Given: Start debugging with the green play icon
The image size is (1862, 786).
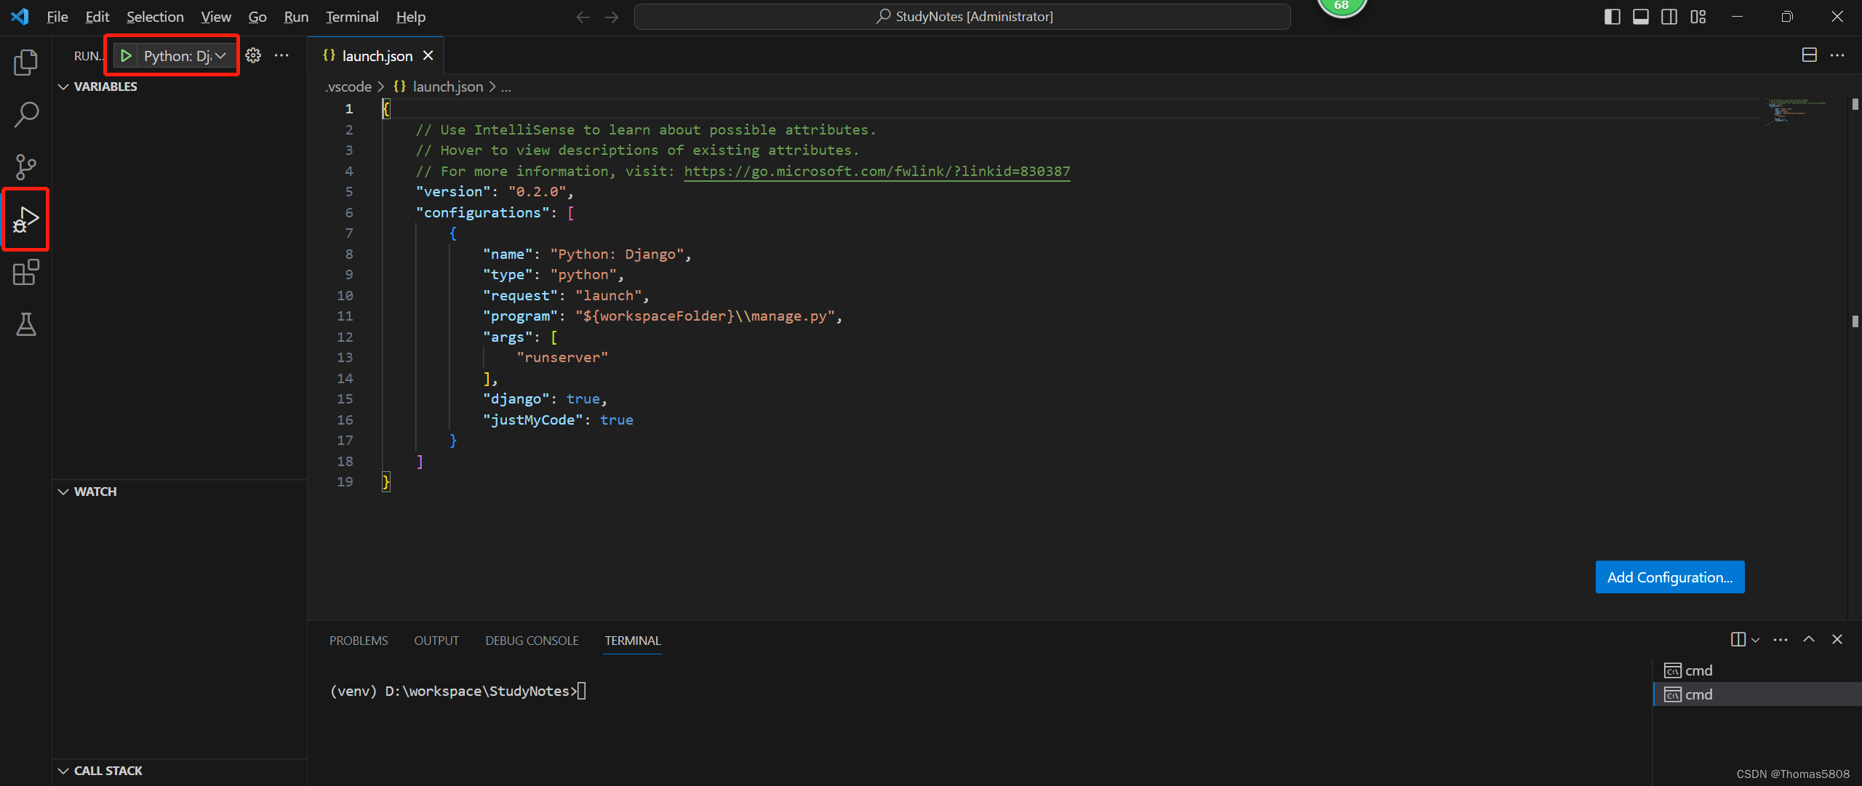Looking at the screenshot, I should click(x=126, y=55).
